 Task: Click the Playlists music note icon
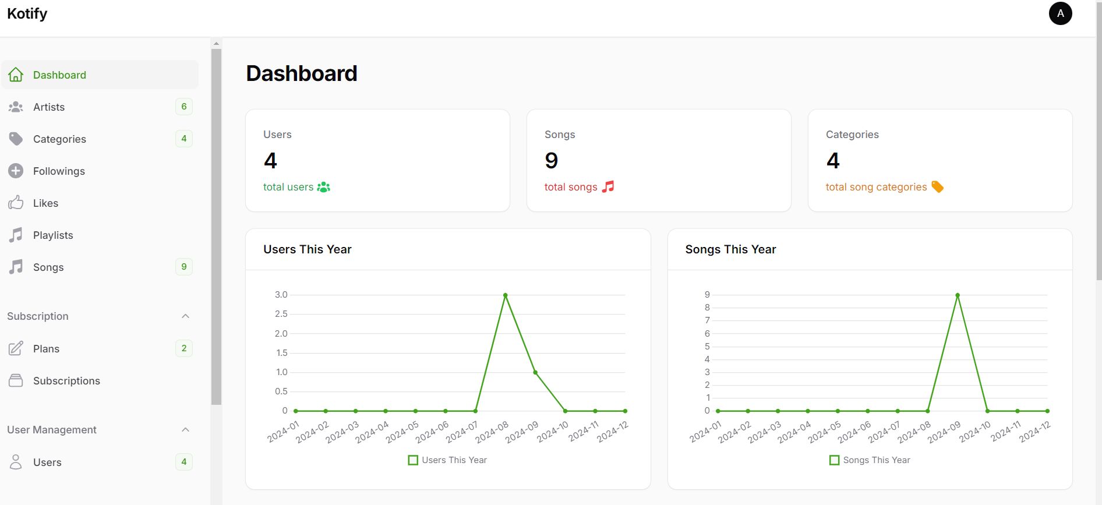[x=16, y=235]
